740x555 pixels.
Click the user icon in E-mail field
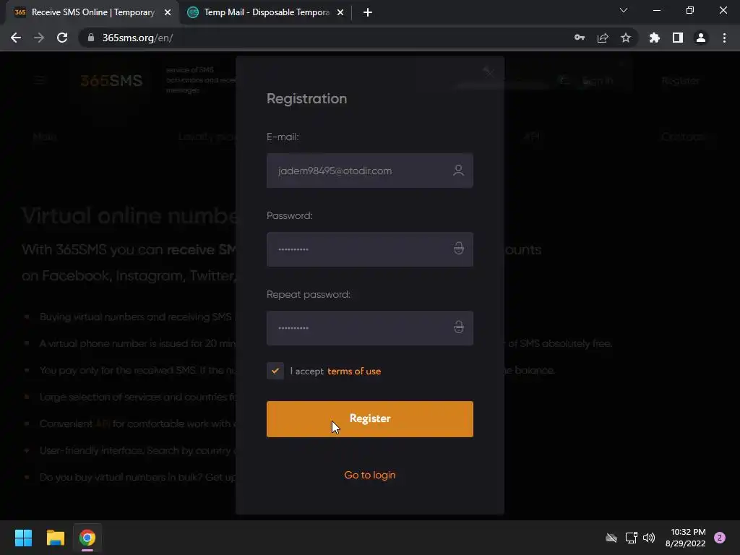(x=458, y=171)
